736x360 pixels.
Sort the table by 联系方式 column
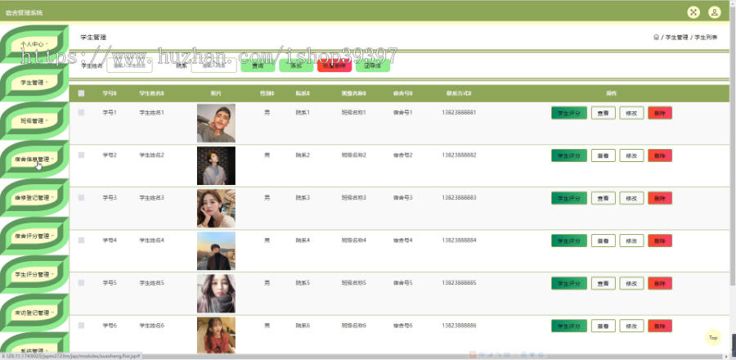tap(459, 93)
